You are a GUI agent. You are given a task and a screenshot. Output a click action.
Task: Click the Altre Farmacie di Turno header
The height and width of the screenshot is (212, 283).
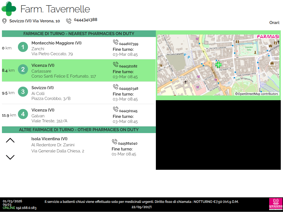tap(79, 130)
